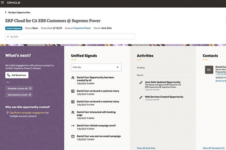
Task: Click the Oracle logo
Action: pos(14,2)
